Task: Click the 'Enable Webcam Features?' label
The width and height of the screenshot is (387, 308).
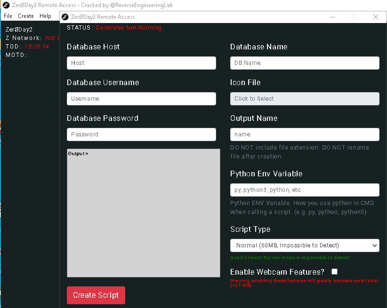Action: point(277,272)
